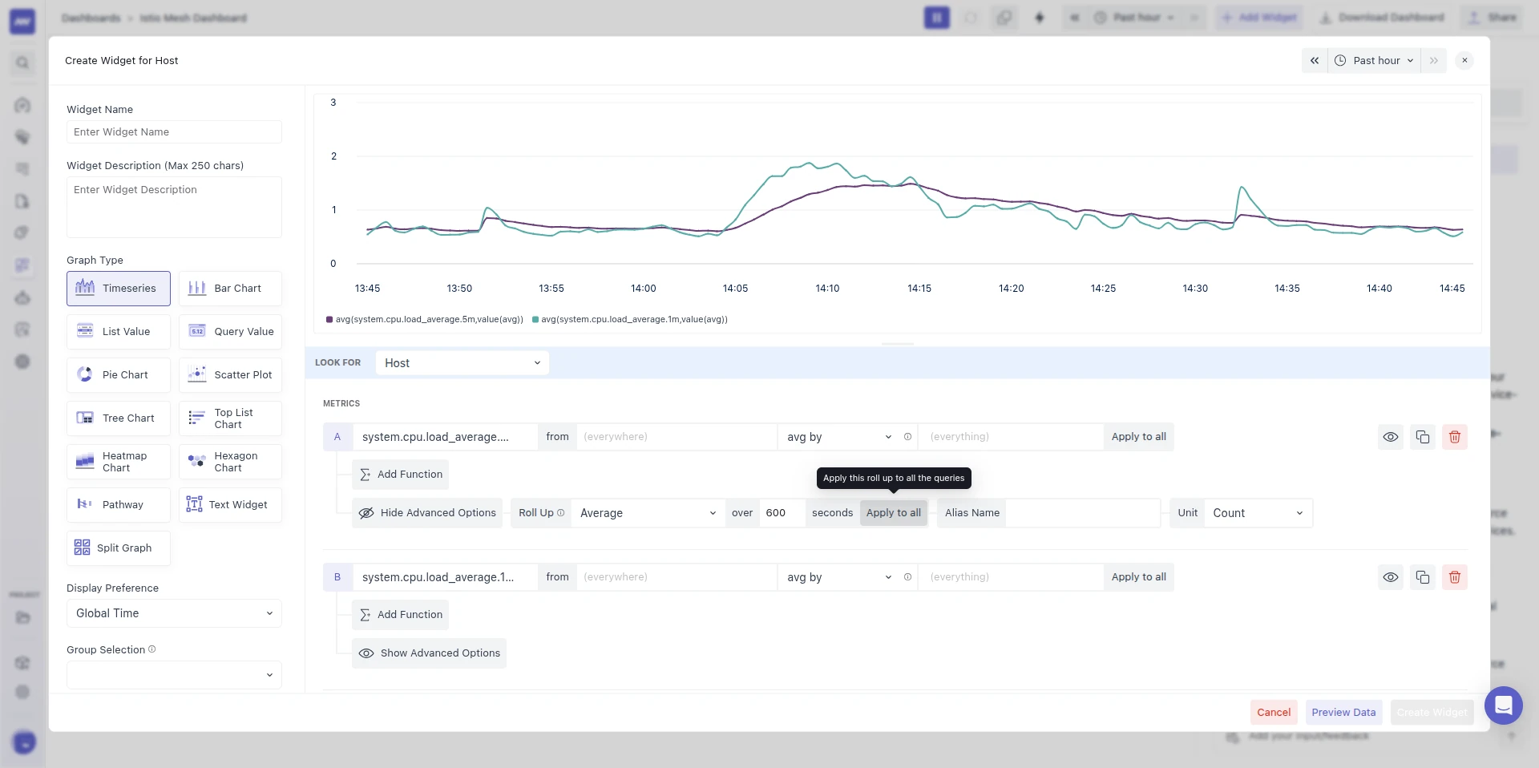Choose the Top List Chart type
1539x768 pixels.
coord(230,418)
